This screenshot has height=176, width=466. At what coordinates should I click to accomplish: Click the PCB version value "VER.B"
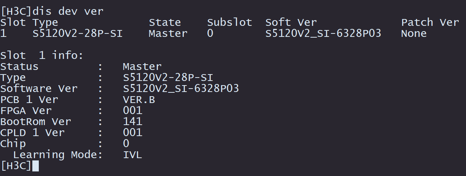(139, 100)
